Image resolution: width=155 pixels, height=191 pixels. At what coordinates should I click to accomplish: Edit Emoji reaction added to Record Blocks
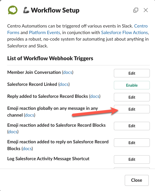[132, 126]
